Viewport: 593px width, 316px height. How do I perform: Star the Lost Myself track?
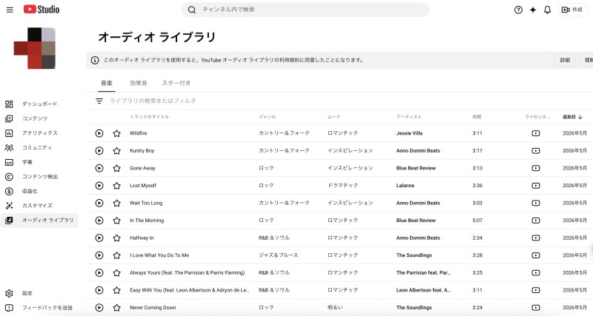(x=117, y=185)
